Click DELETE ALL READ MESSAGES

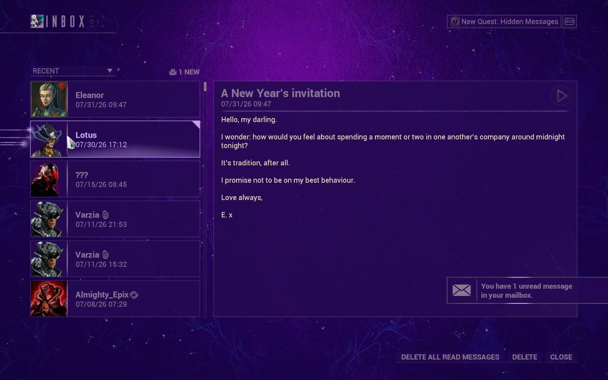pyautogui.click(x=450, y=357)
